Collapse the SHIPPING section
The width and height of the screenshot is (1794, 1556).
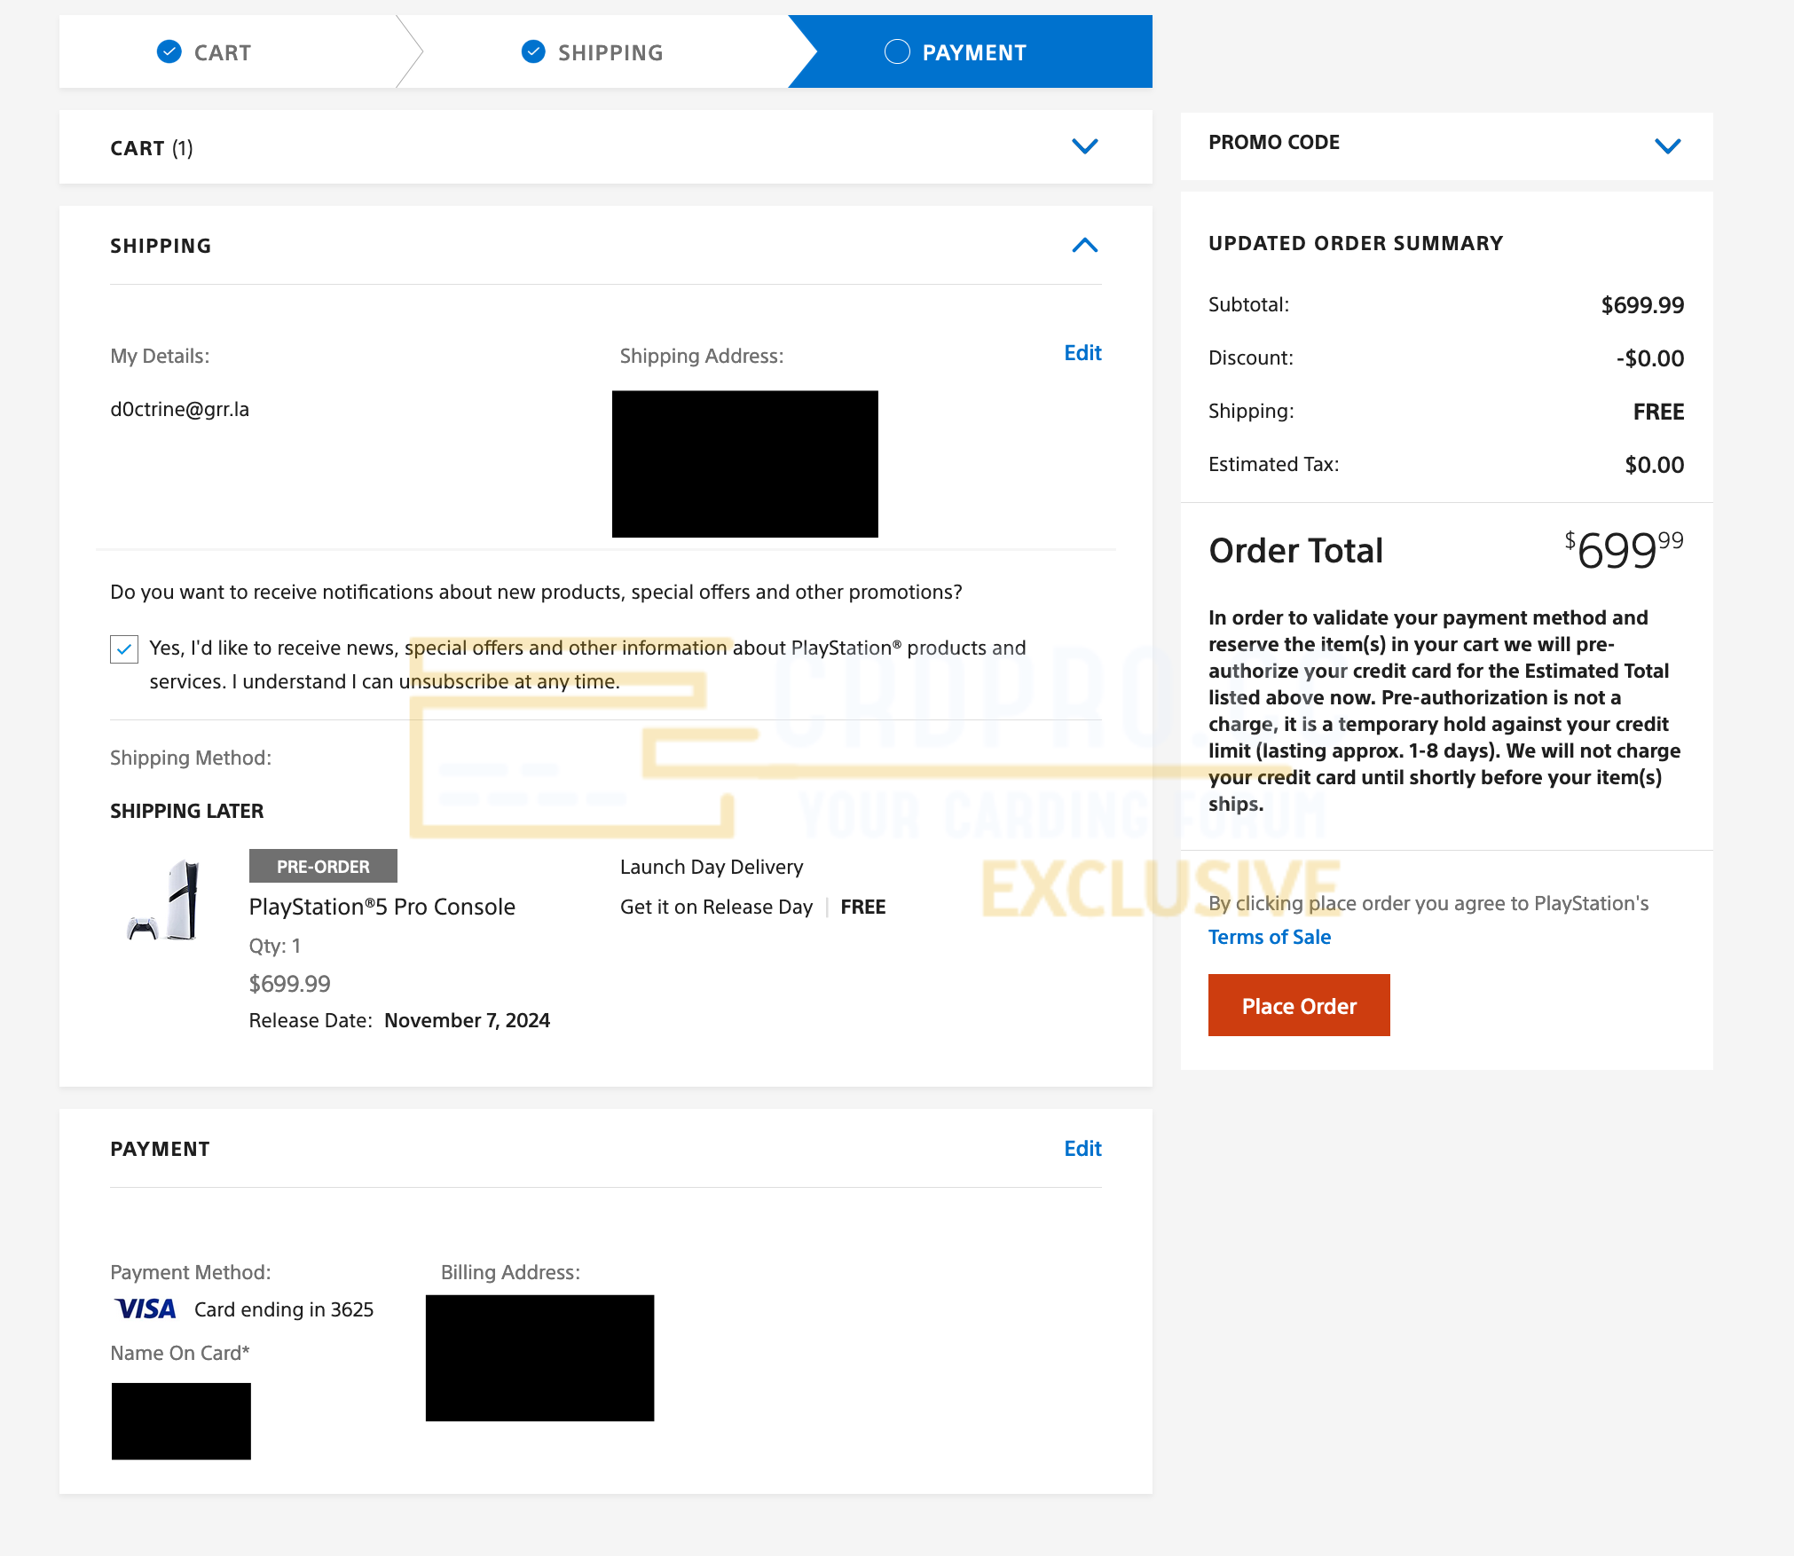coord(1084,246)
